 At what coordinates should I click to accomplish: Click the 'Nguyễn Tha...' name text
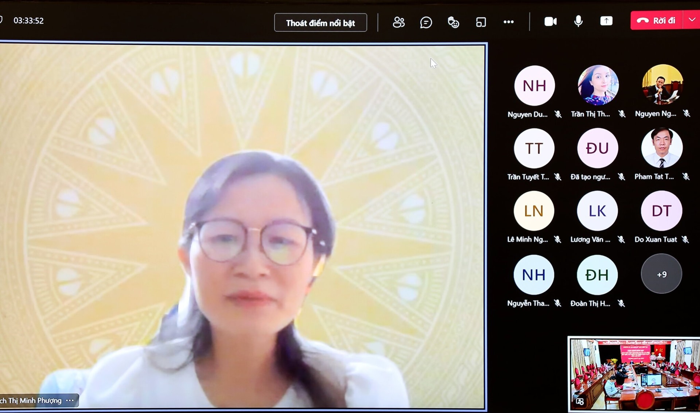528,303
